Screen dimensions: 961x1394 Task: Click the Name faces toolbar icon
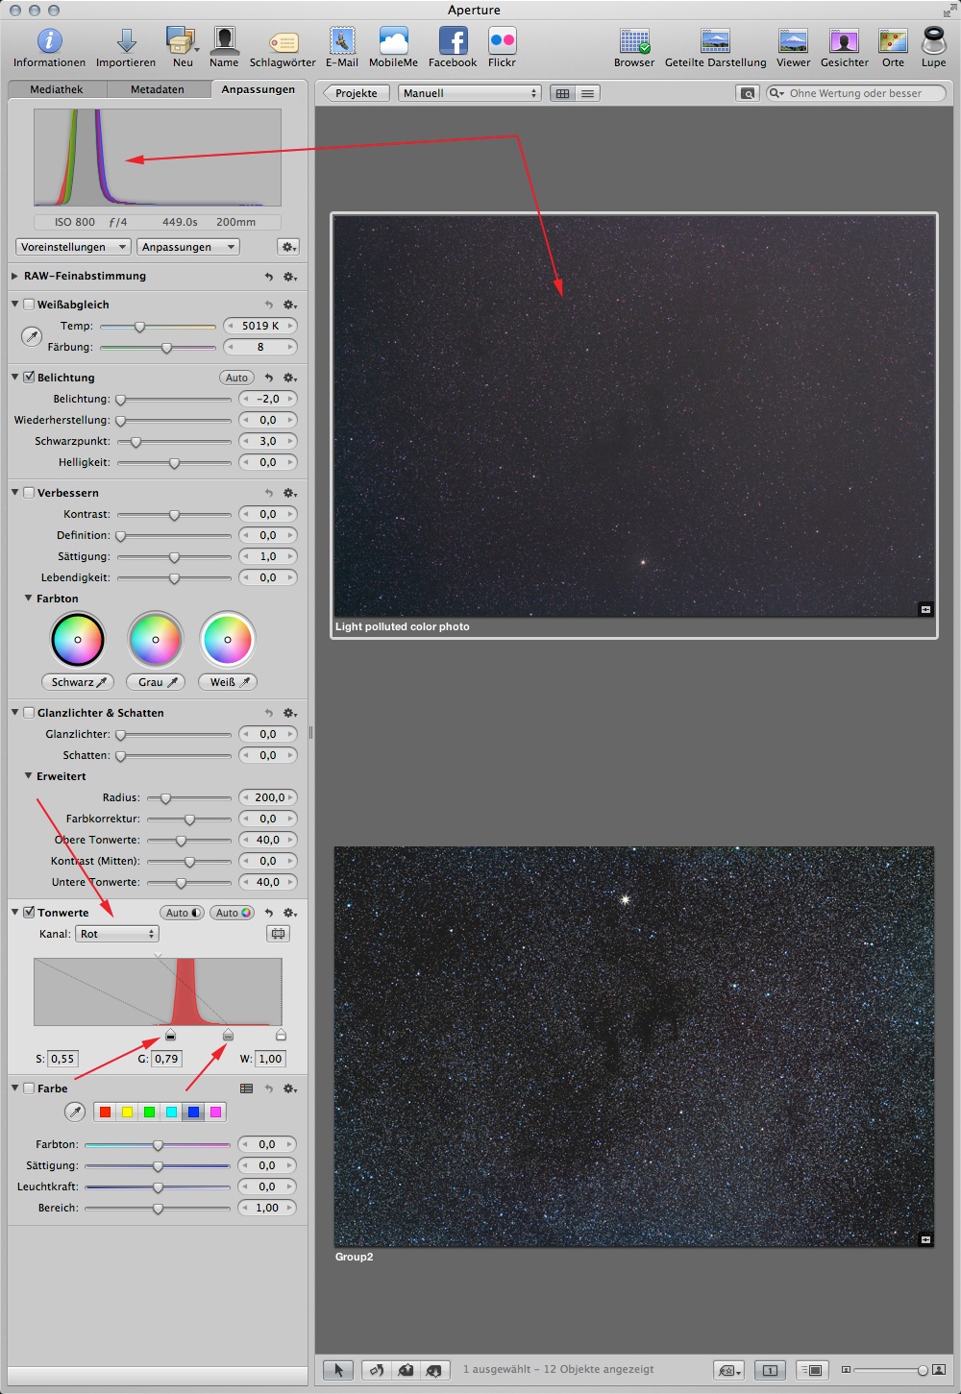[x=224, y=40]
